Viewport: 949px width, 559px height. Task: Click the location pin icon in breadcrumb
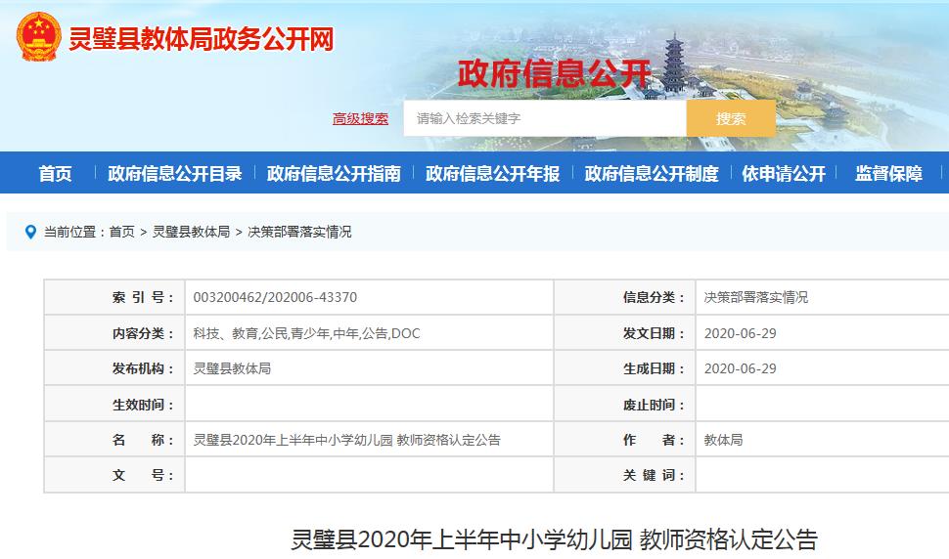tap(30, 232)
